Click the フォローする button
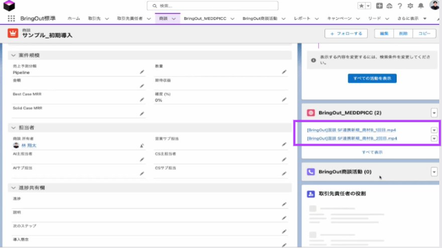 click(346, 34)
